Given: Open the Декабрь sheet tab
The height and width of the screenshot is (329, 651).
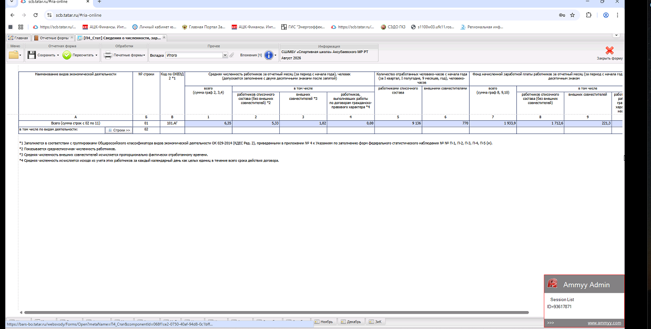Looking at the screenshot, I should click(x=351, y=322).
